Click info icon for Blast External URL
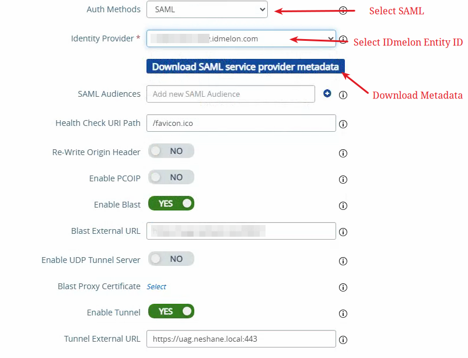 (x=343, y=232)
